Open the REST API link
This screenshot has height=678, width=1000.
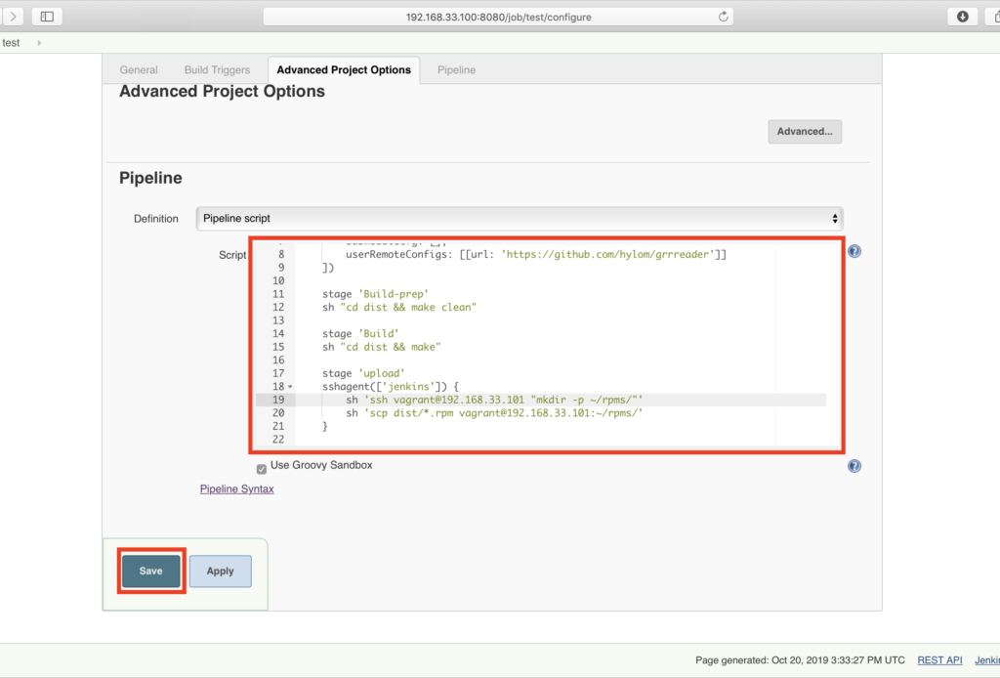click(939, 660)
